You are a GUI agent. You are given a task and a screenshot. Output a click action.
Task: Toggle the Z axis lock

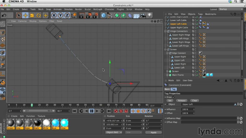(x=67, y=15)
